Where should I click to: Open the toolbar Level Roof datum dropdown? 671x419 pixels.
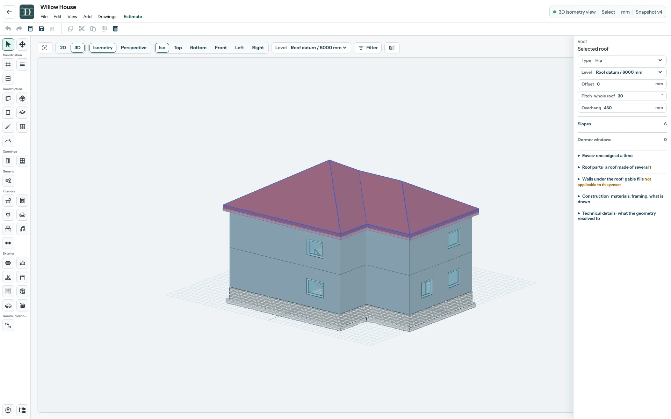[311, 48]
